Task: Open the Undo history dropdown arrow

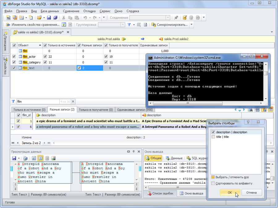Action: click(90, 18)
